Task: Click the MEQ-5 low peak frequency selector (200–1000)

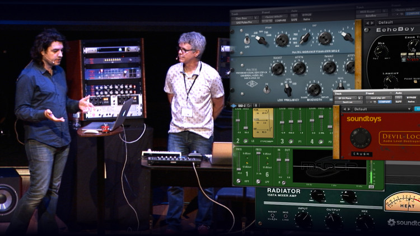Action: click(x=261, y=40)
